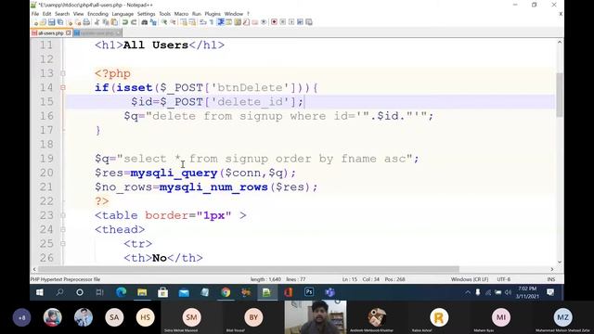Screen dimensions: 594x334
Task: Click the Playback macro icon
Action: [x=291, y=22]
